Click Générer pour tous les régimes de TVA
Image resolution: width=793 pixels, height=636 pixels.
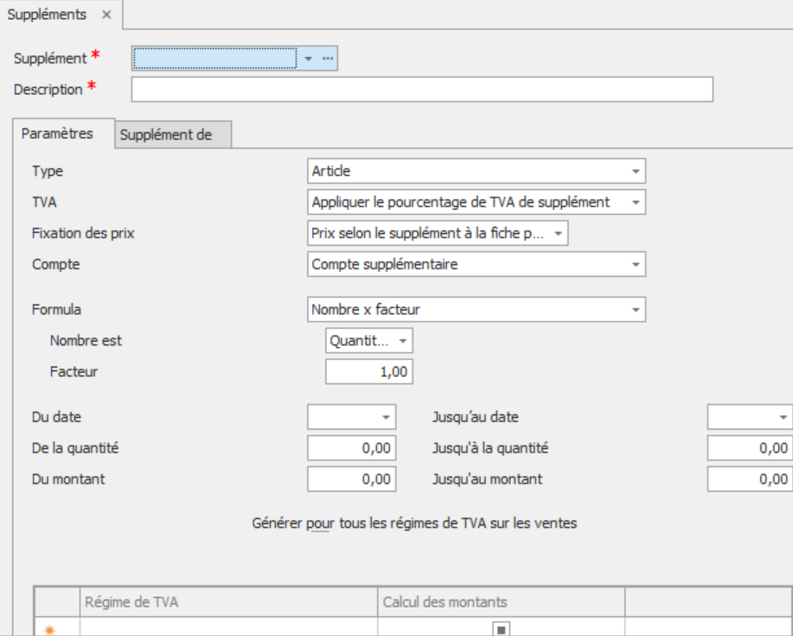[x=414, y=523]
